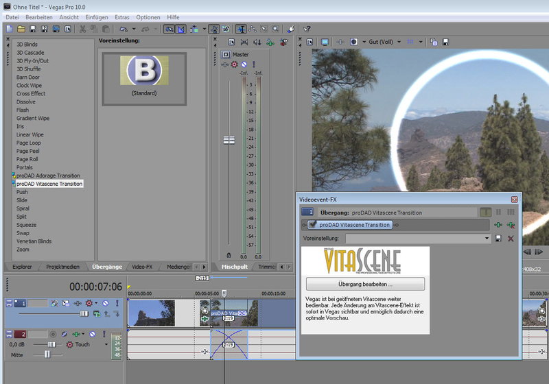Open the preview overlays dropdown arrow
Screen dimensions: 549x384
tap(421, 42)
